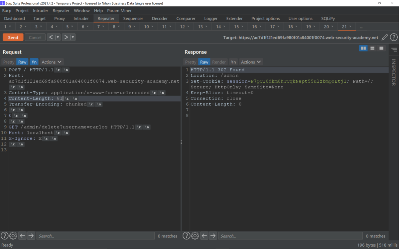Go to next match in Response search
The image size is (399, 249).
(213, 236)
